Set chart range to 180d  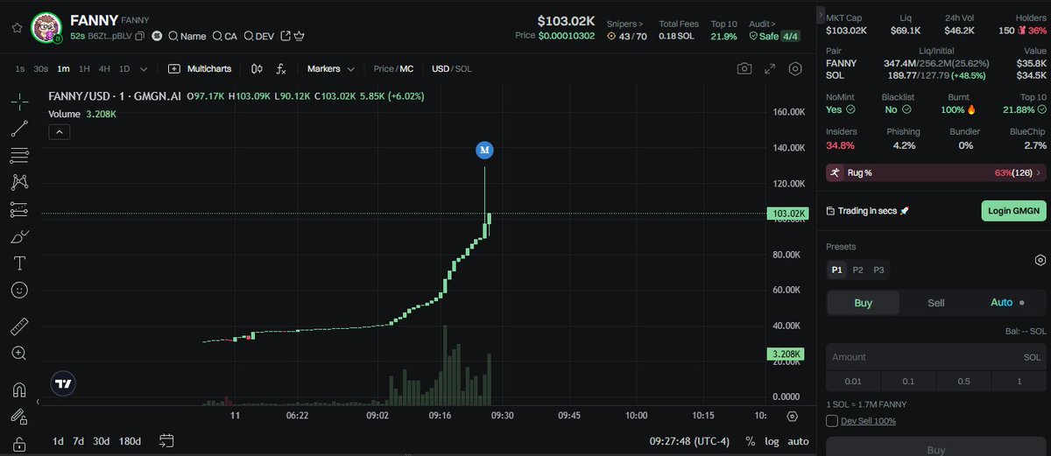pyautogui.click(x=130, y=441)
